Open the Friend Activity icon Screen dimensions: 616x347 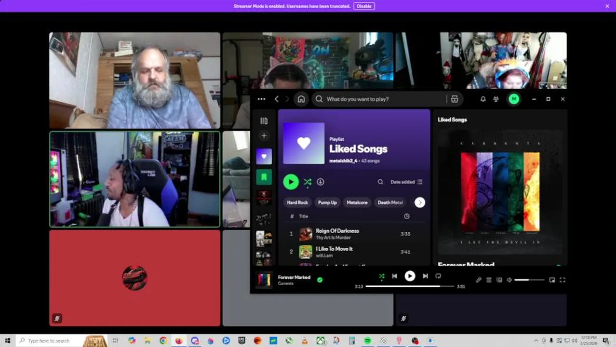pyautogui.click(x=496, y=99)
